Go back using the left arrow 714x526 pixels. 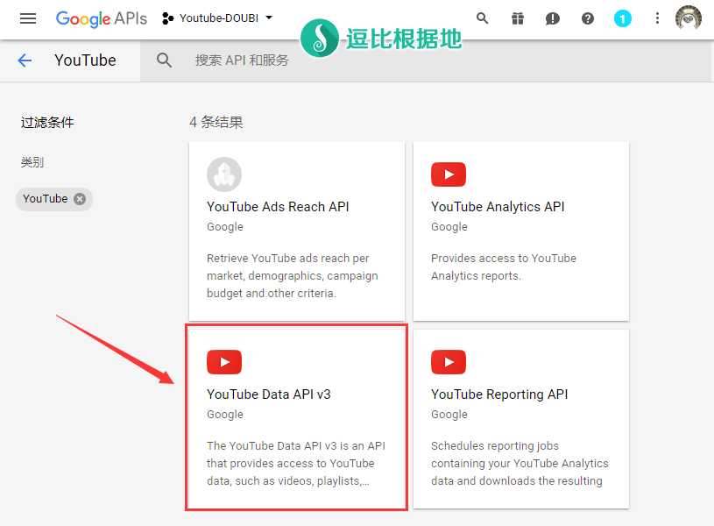[x=25, y=60]
